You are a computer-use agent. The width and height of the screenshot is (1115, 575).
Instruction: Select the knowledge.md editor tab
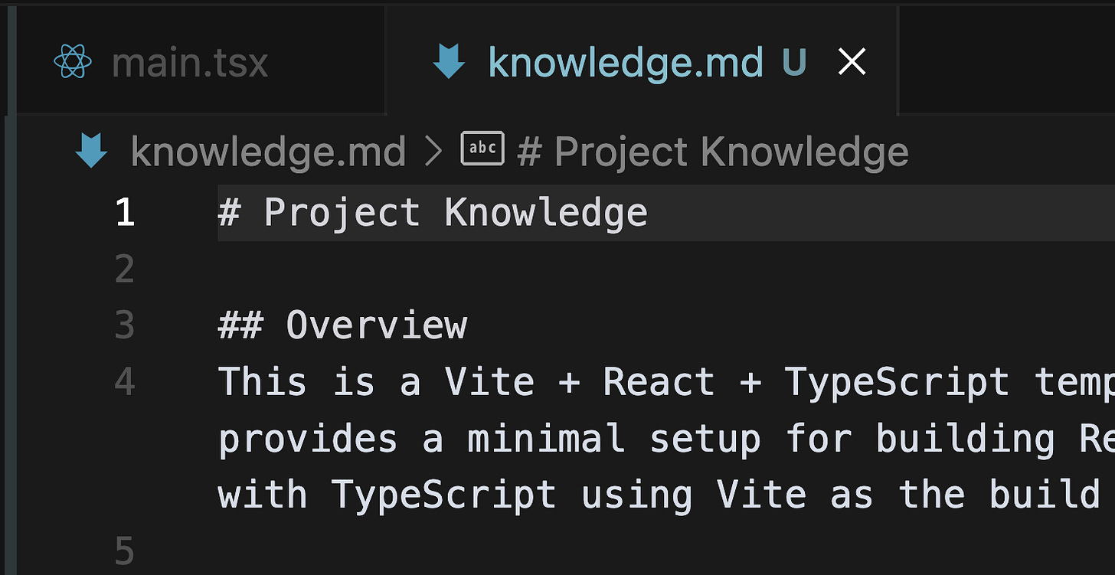642,61
